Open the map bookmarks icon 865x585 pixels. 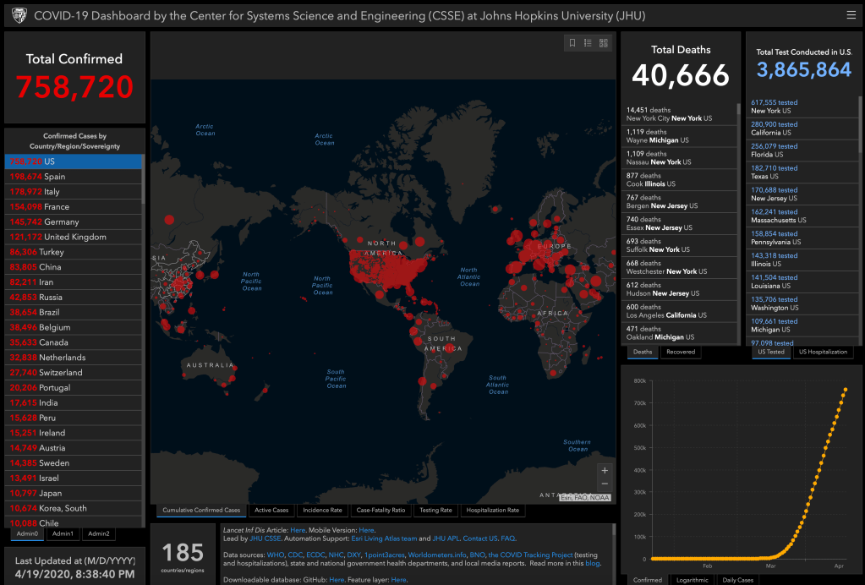click(x=572, y=43)
